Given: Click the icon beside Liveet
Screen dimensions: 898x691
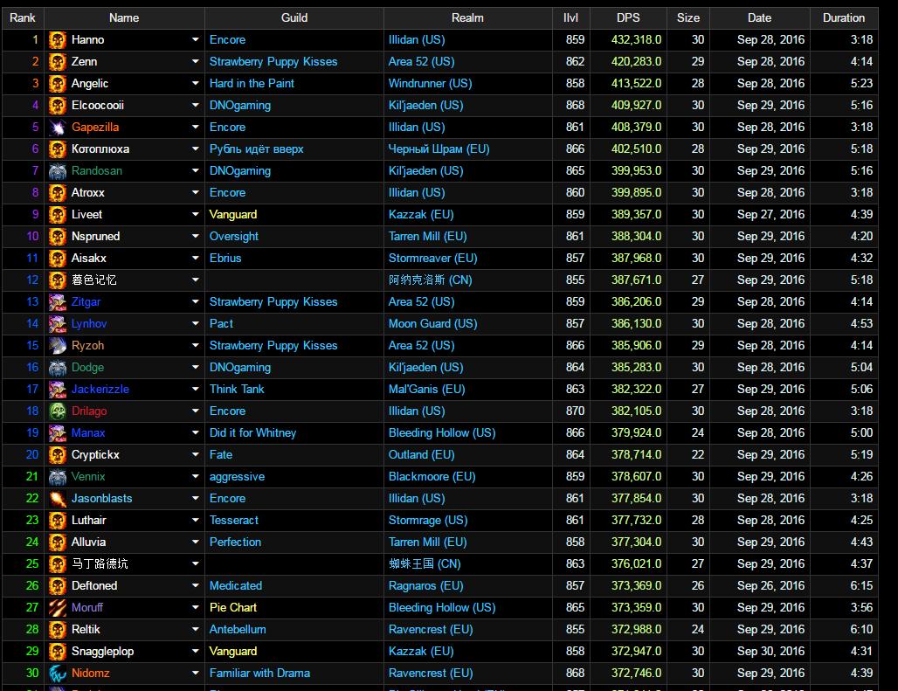Looking at the screenshot, I should (x=58, y=215).
